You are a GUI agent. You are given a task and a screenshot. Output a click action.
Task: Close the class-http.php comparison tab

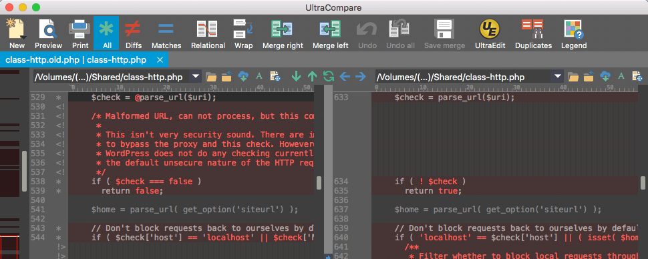pyautogui.click(x=160, y=60)
